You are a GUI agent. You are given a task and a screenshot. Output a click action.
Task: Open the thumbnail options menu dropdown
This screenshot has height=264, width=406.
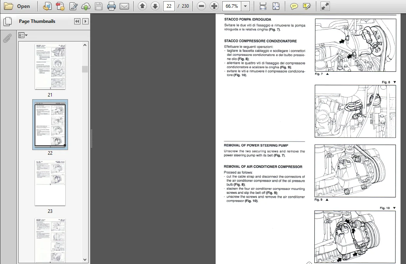23,35
